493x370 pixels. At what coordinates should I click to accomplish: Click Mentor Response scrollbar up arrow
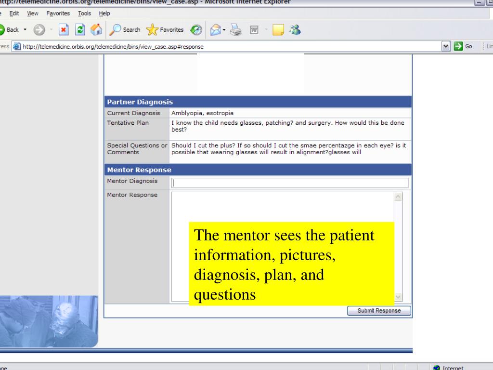[398, 197]
